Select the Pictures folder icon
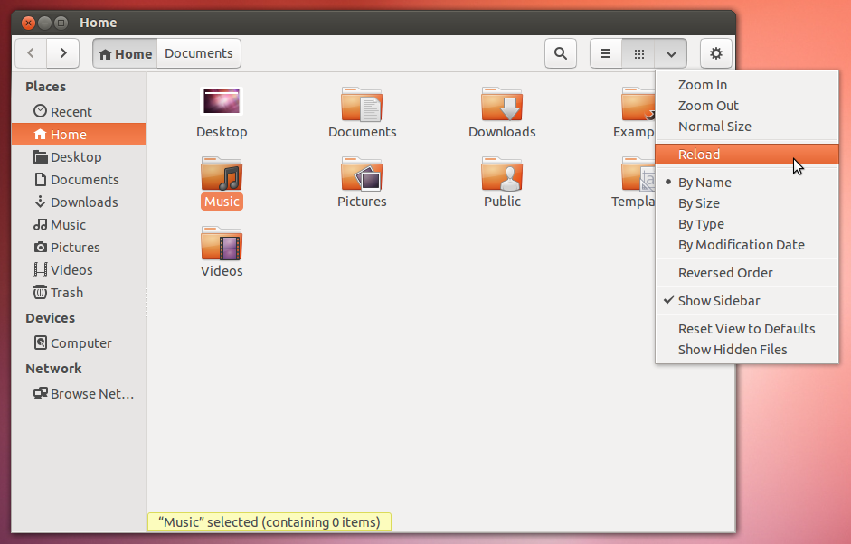851x544 pixels. pyautogui.click(x=362, y=172)
